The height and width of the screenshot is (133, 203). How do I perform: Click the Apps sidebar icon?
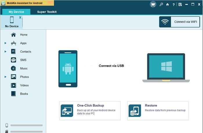pyautogui.click(x=13, y=43)
